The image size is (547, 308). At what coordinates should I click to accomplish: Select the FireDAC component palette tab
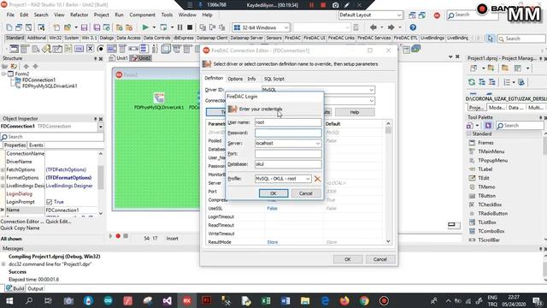292,38
